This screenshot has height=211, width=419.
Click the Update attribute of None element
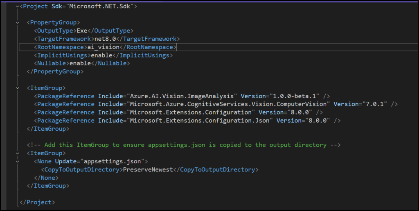66,162
